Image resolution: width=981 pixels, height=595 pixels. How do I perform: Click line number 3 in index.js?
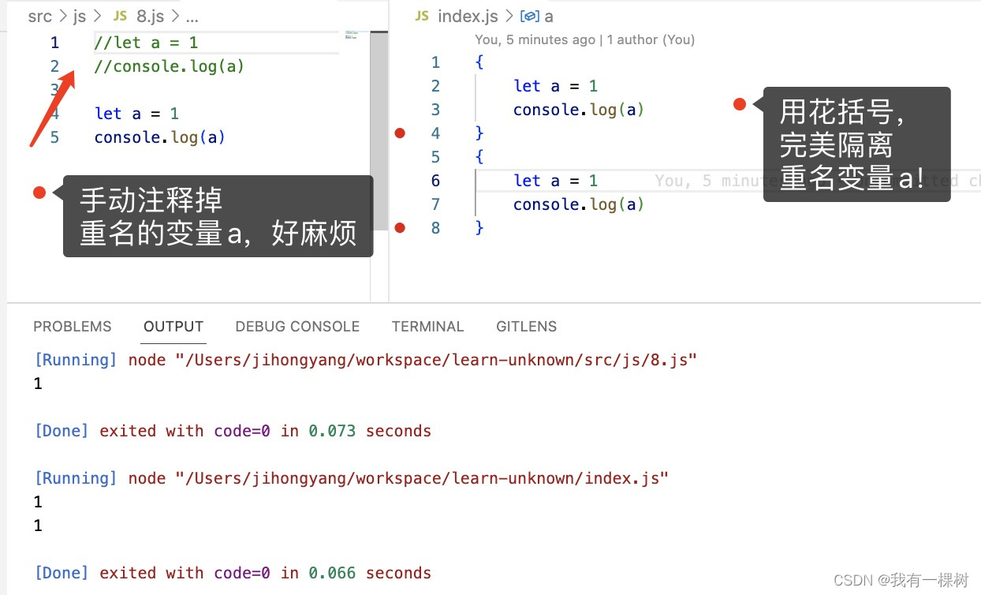pos(436,110)
